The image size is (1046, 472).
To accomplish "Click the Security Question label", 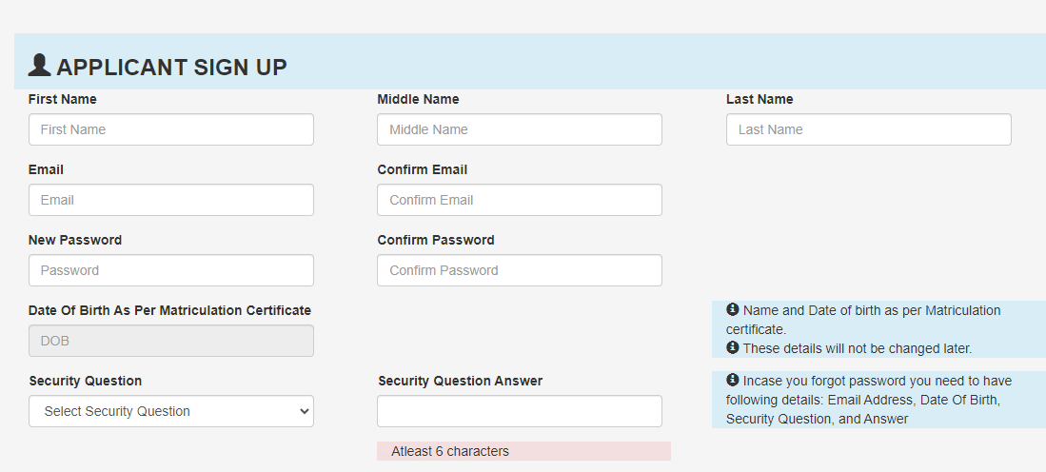I will pyautogui.click(x=86, y=382).
